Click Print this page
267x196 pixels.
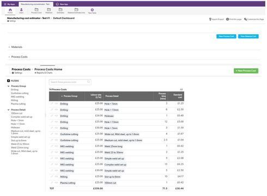234,19
